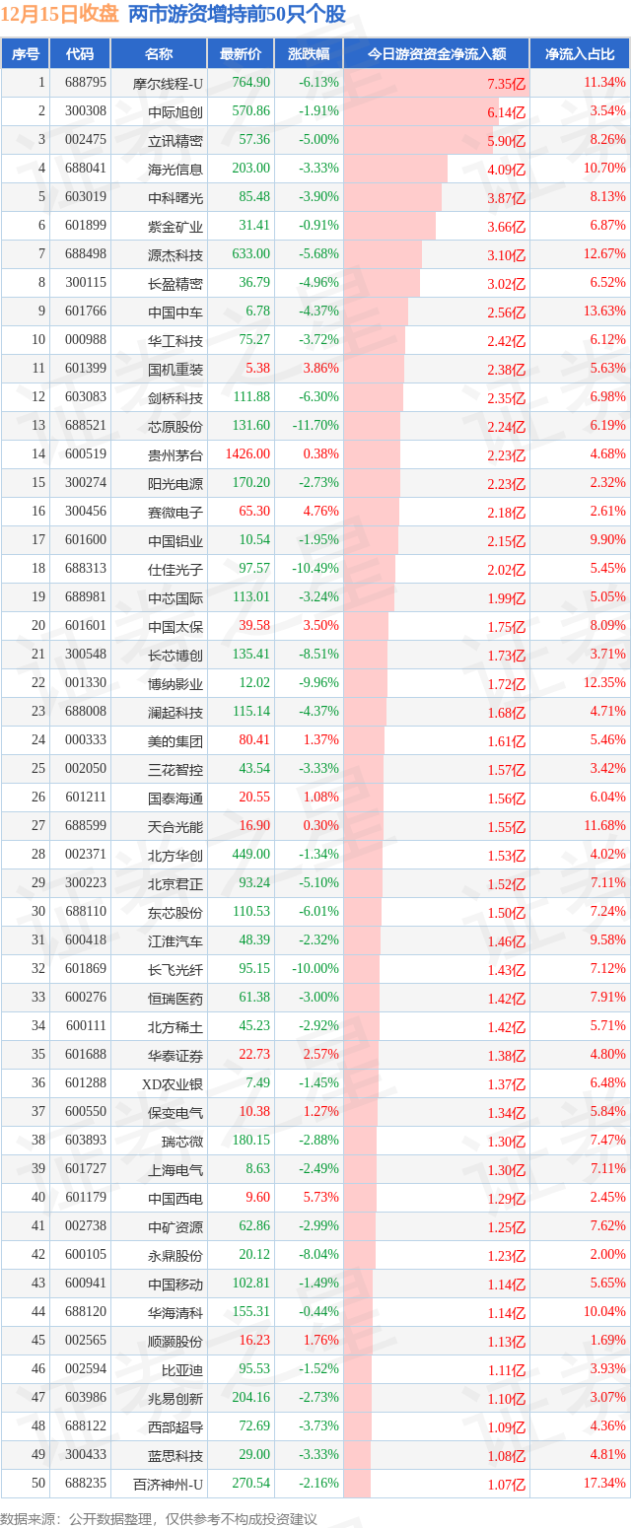The height and width of the screenshot is (1528, 631).
Task: Select stock name XD农业银
Action: coord(173,1083)
